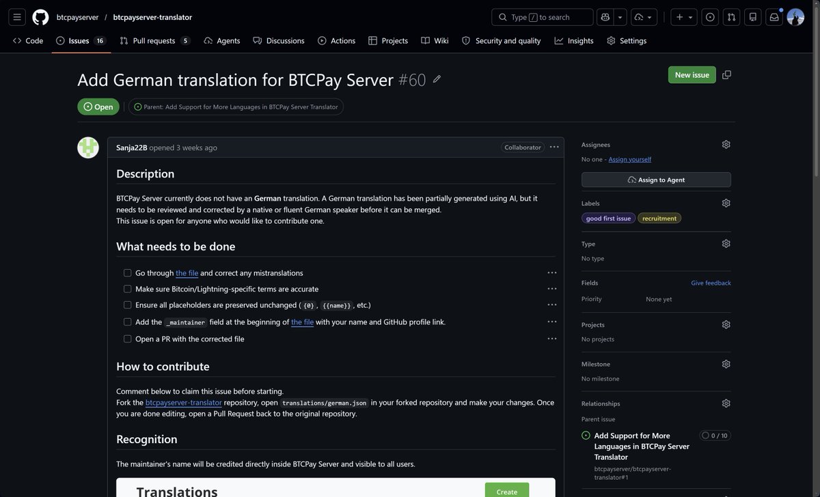Click the Assign yourself link

[x=630, y=159]
